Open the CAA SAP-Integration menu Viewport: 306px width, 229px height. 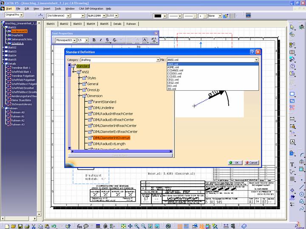tap(91, 8)
